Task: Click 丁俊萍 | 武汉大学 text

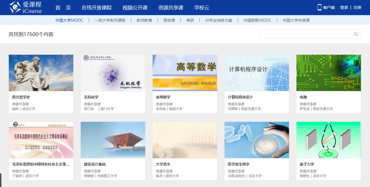Action: click(x=25, y=176)
